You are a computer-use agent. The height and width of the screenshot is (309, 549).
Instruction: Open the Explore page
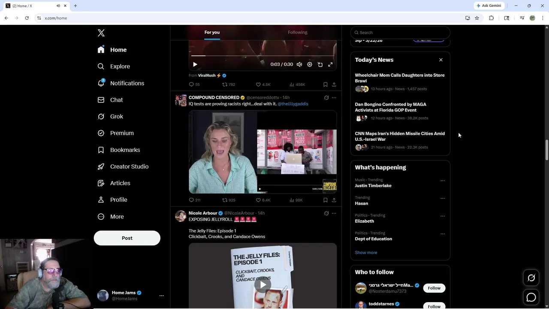click(x=114, y=67)
